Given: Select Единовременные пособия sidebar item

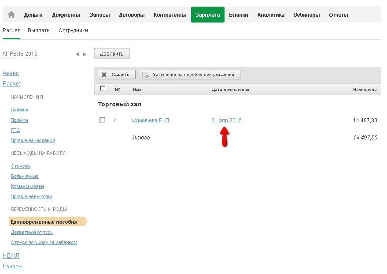Looking at the screenshot, I should pos(48,221).
